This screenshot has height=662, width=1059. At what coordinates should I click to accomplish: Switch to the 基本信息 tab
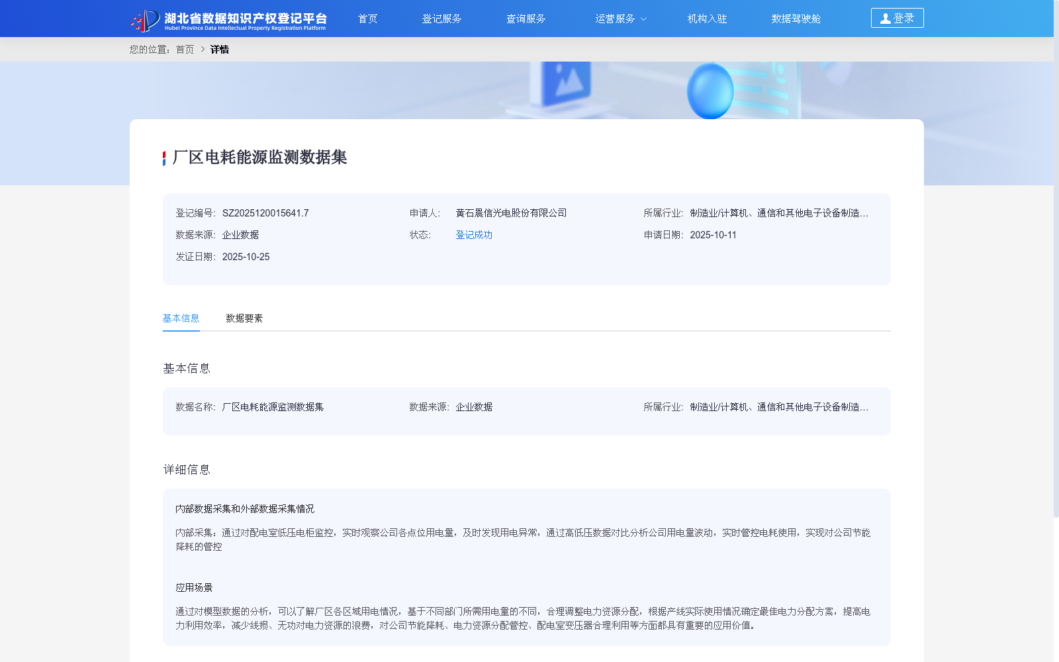pos(181,318)
